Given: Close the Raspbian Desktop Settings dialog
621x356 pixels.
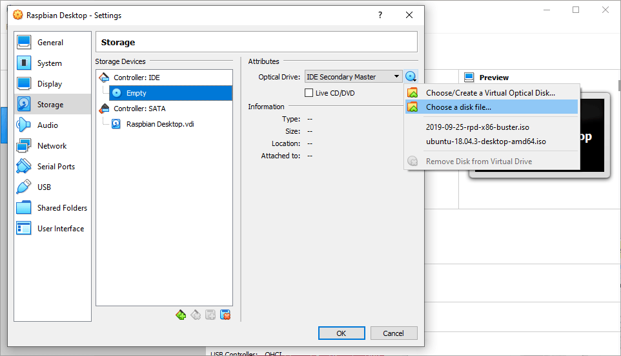Looking at the screenshot, I should tap(409, 15).
